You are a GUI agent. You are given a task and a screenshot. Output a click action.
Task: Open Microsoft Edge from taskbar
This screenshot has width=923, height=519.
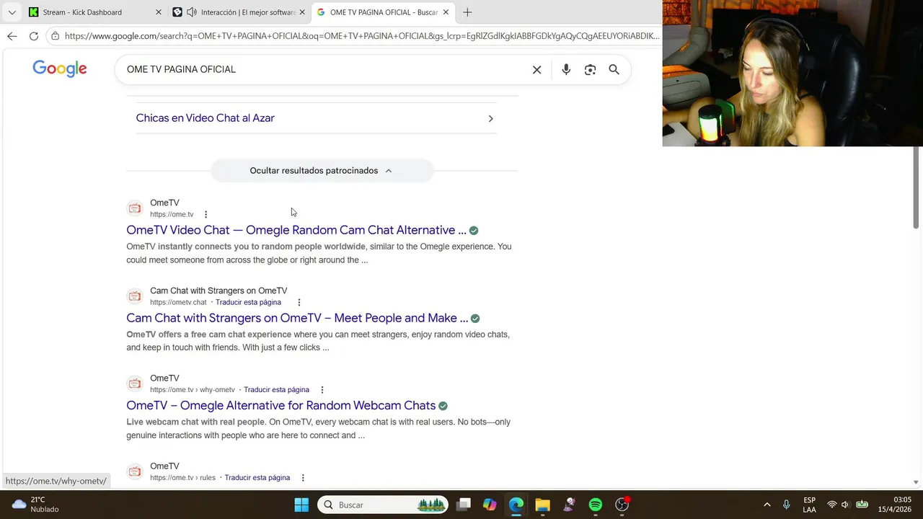point(516,505)
